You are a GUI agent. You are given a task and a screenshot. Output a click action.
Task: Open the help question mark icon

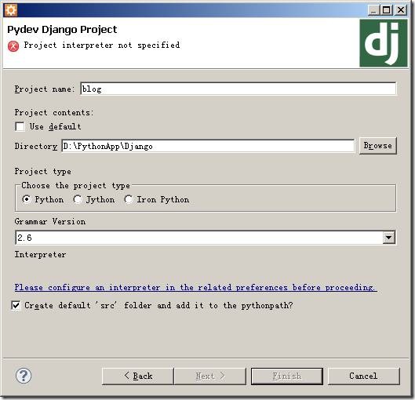[24, 376]
